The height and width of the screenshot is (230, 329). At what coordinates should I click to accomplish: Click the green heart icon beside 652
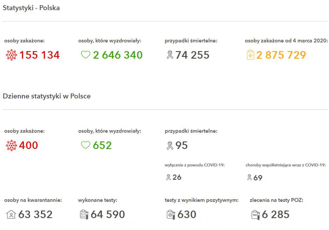[86, 145]
